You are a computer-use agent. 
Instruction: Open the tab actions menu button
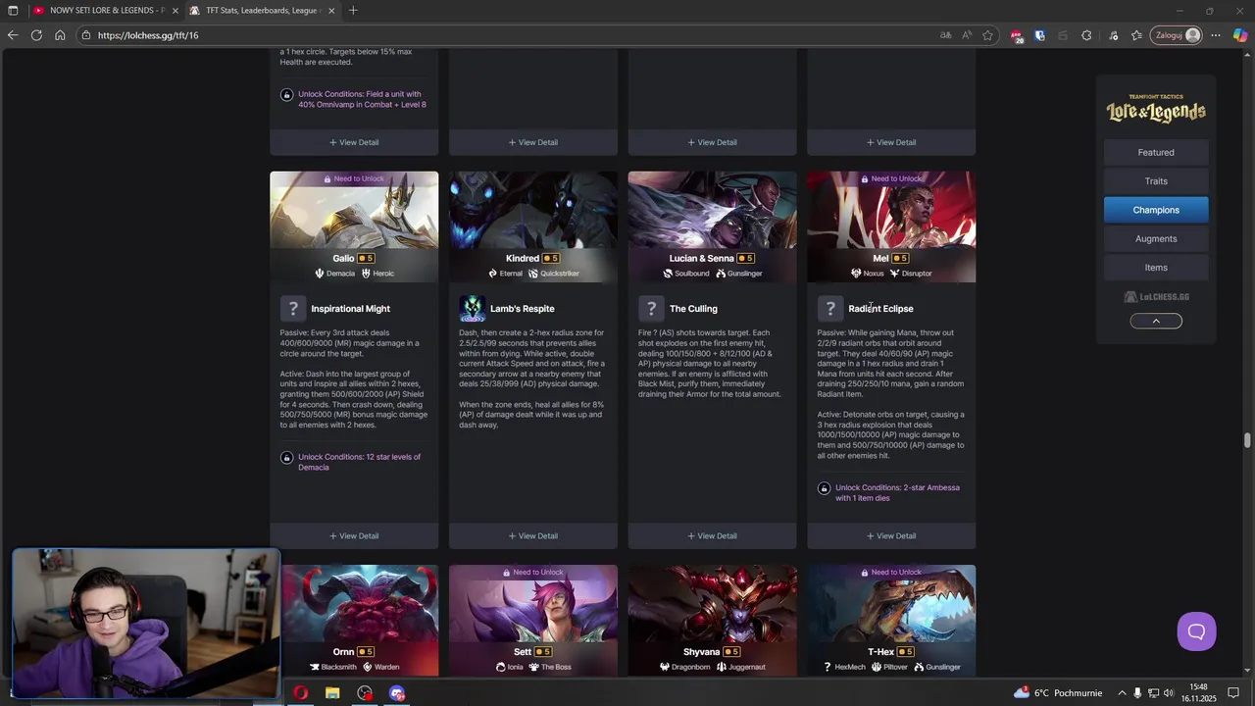pyautogui.click(x=13, y=11)
